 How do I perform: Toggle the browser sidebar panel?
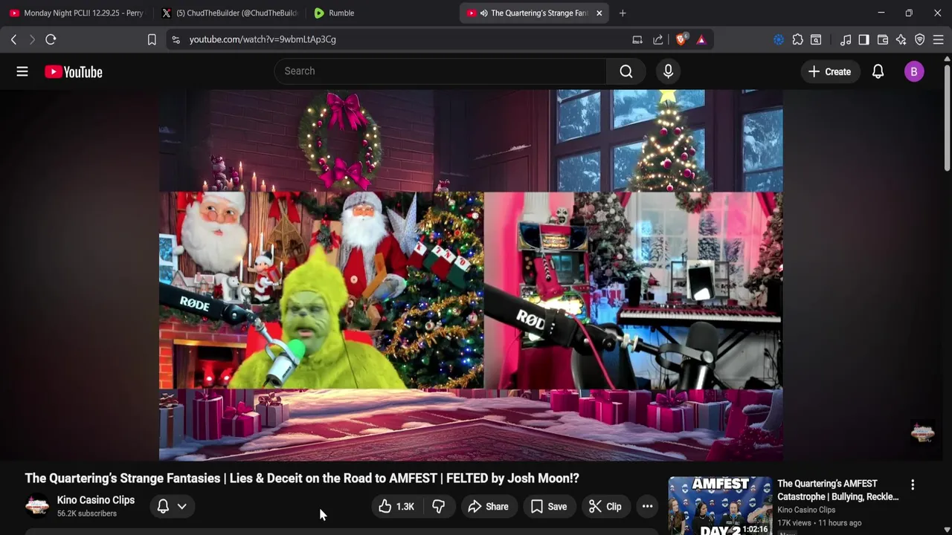pyautogui.click(x=863, y=39)
